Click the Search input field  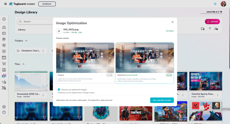[35, 22]
